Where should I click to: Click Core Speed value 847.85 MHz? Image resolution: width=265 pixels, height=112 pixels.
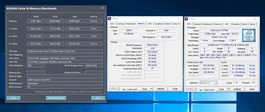pos(209,66)
